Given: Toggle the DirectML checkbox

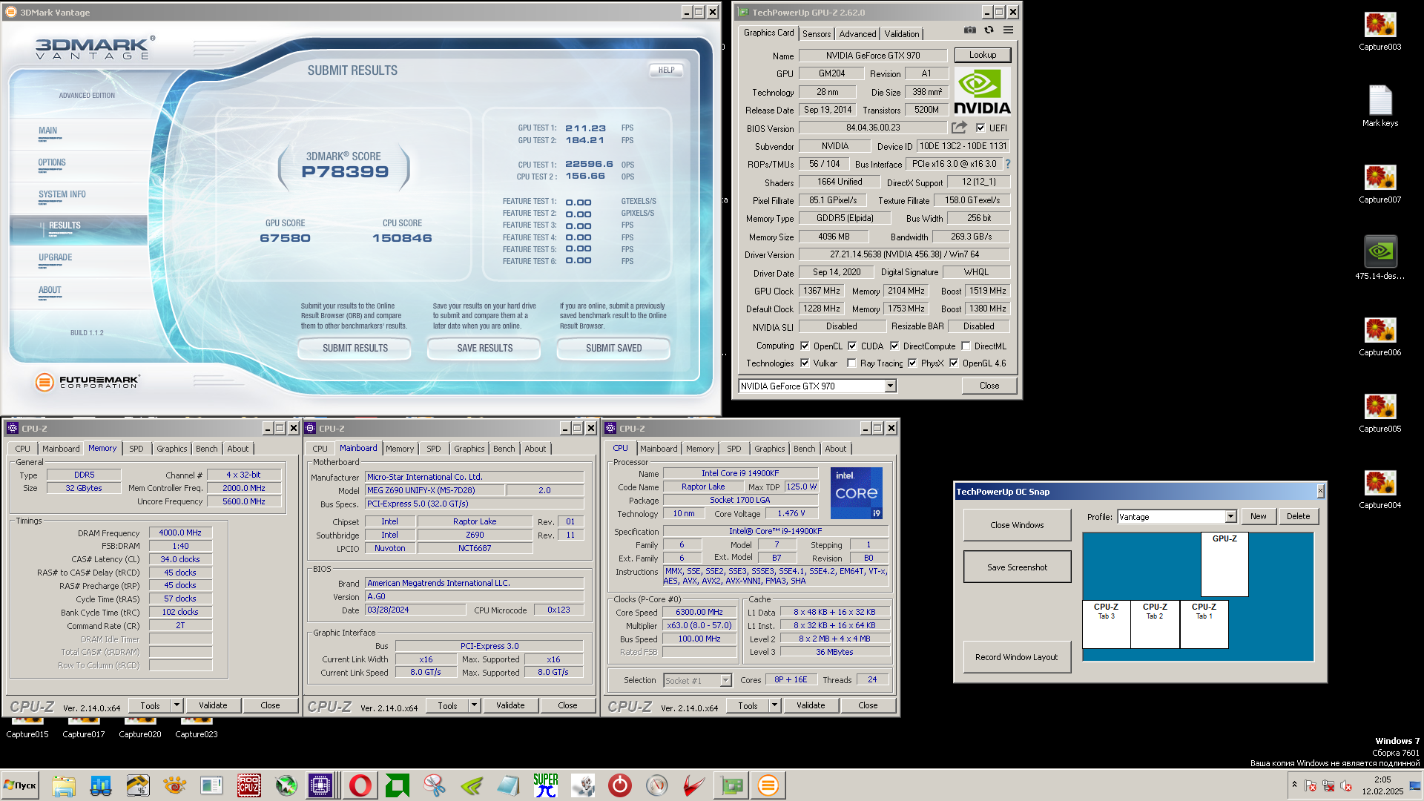Looking at the screenshot, I should 966,346.
